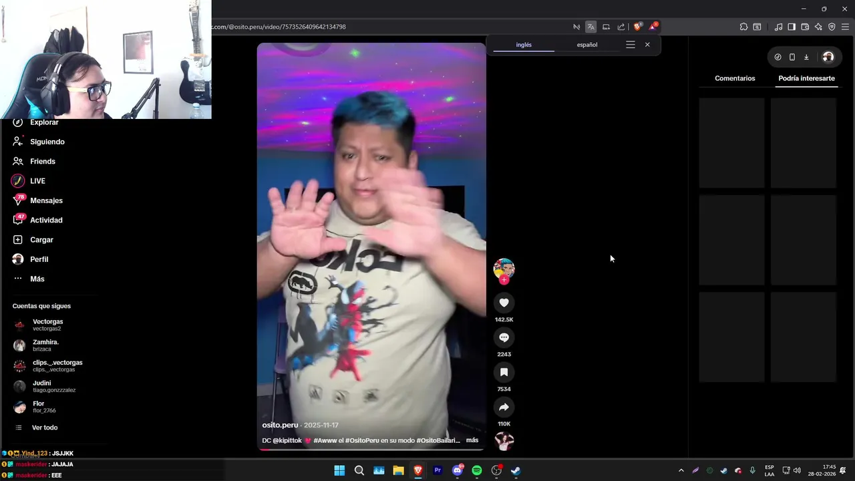Click the share page icon in address bar
This screenshot has width=855, height=481.
(621, 27)
